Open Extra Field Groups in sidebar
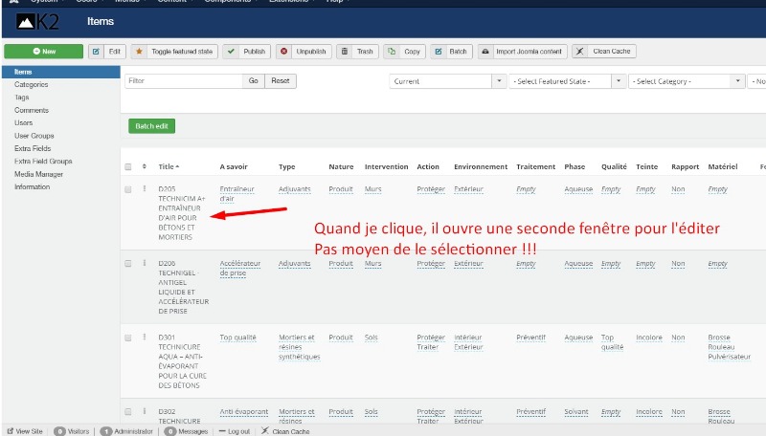 point(43,161)
